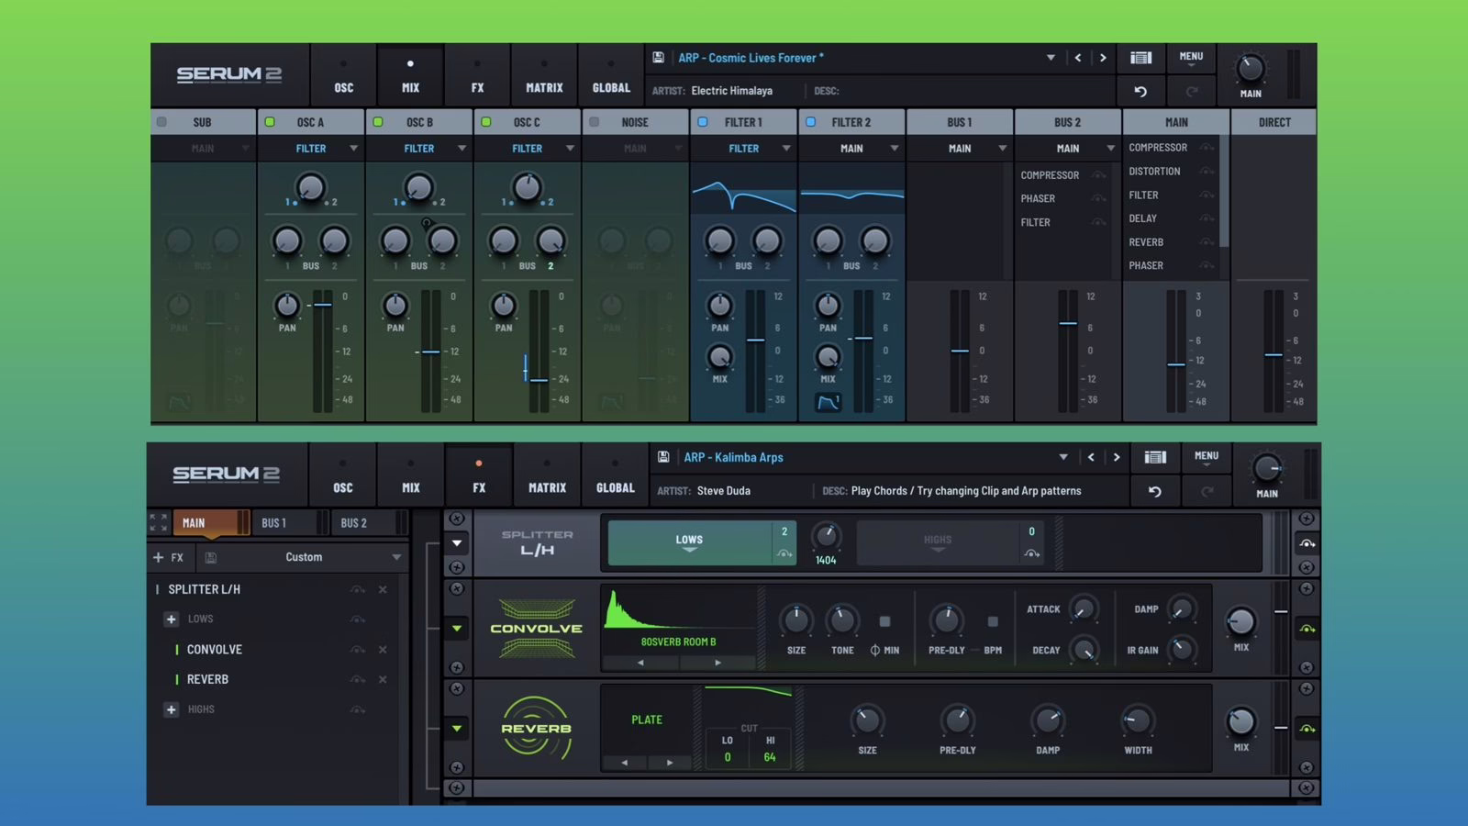
Task: Select the LOWS band button in the splitter
Action: (690, 542)
